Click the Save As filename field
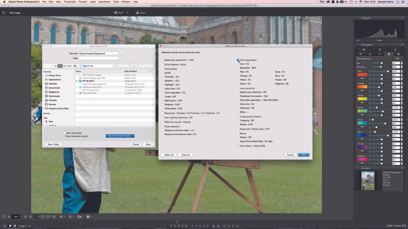 coord(98,53)
